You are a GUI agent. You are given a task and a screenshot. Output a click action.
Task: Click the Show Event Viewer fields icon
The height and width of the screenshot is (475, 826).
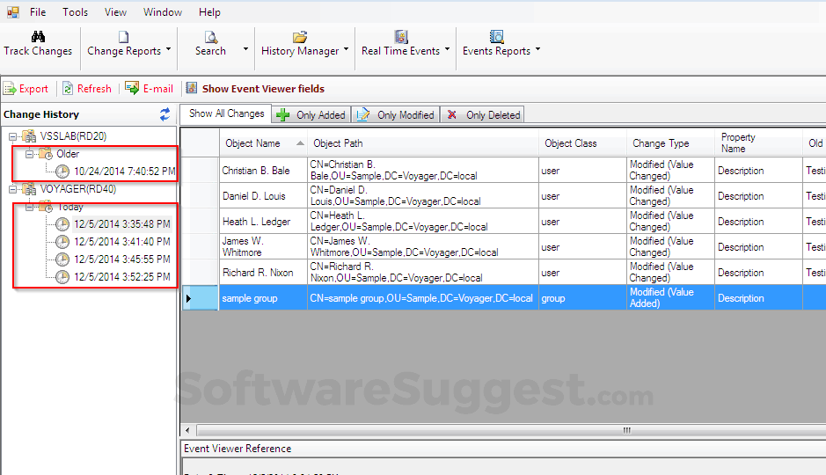192,88
